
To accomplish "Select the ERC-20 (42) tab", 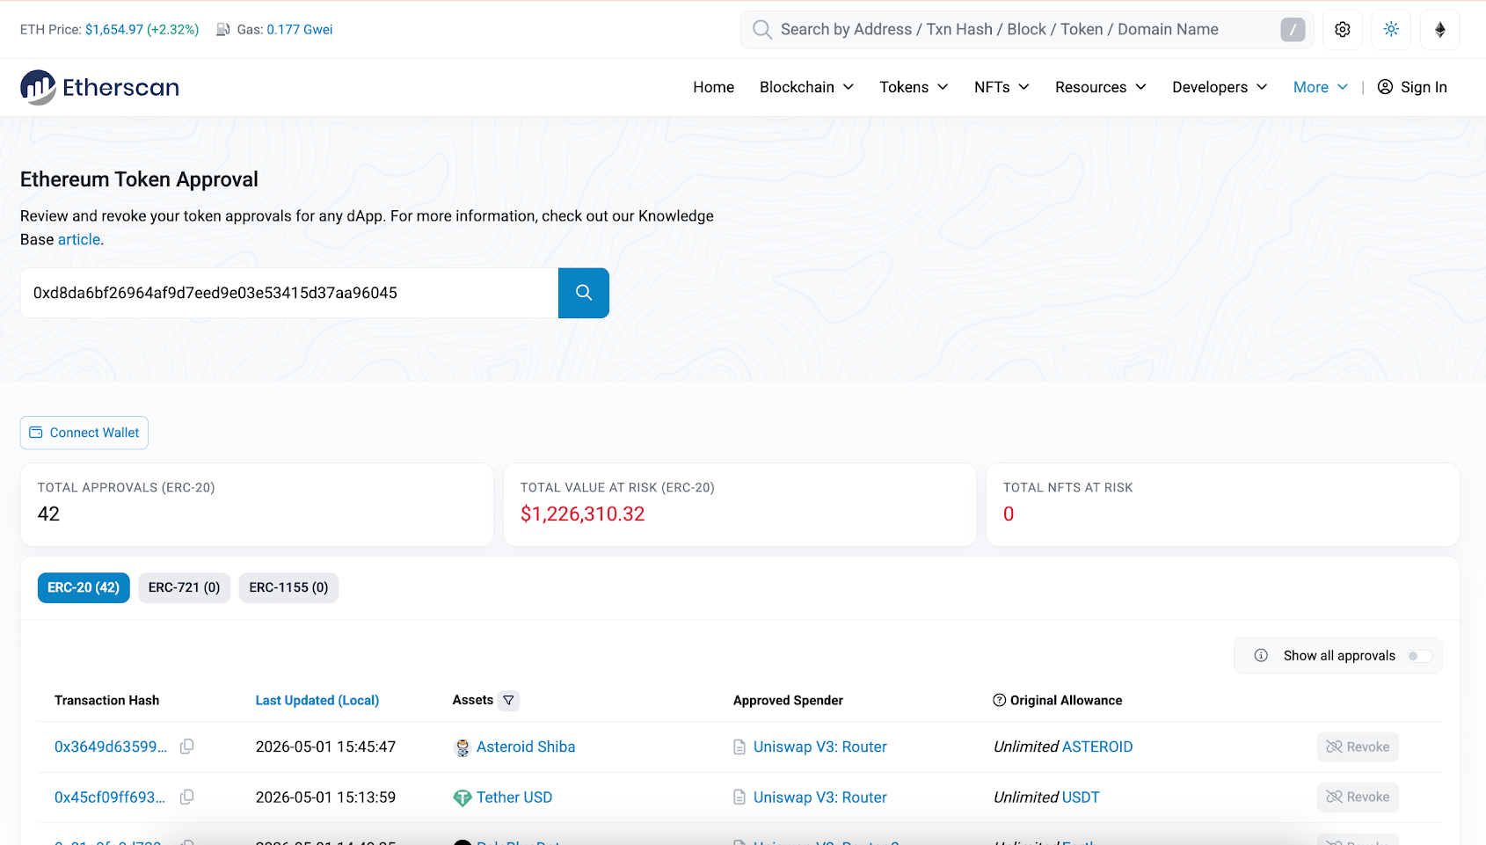I will click(84, 587).
